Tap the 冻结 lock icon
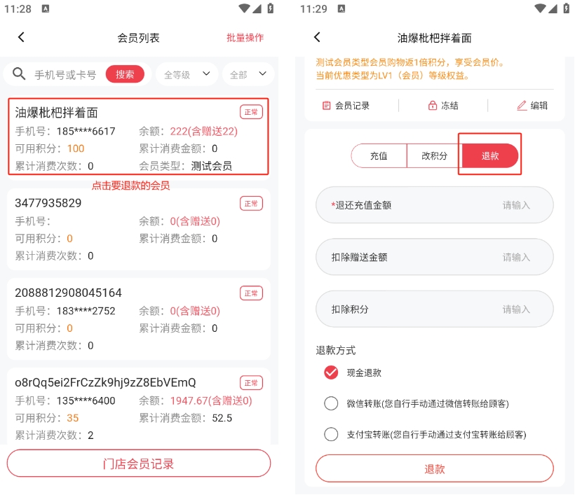The width and height of the screenshot is (575, 495). [x=433, y=106]
